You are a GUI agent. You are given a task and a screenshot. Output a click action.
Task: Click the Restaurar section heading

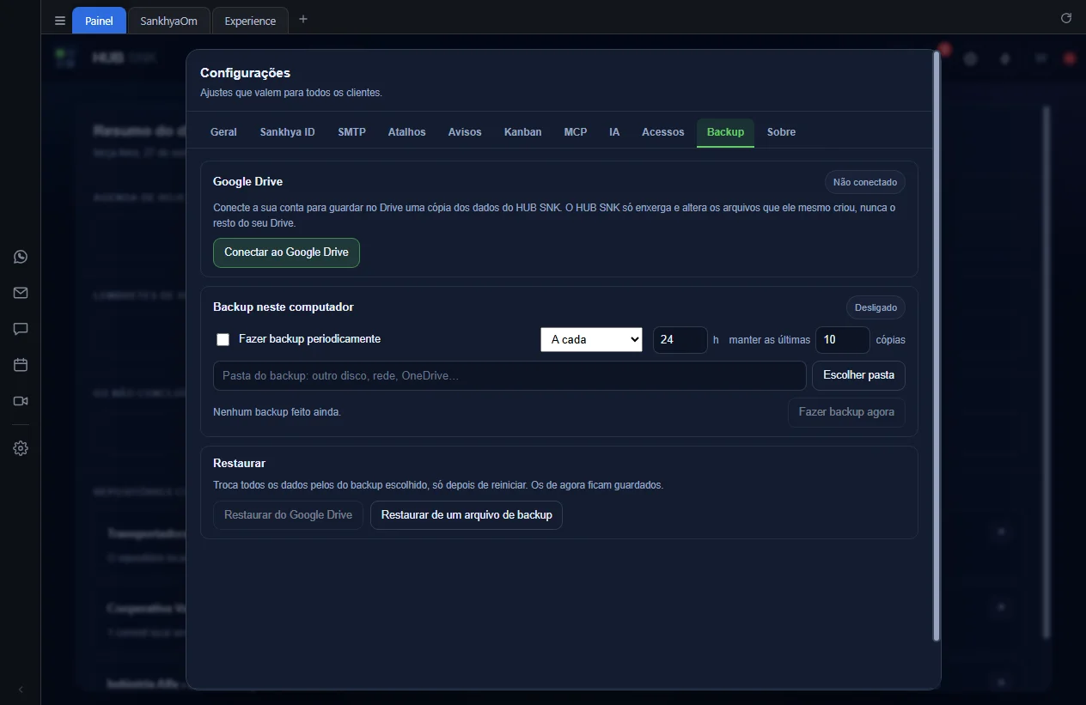[239, 464]
